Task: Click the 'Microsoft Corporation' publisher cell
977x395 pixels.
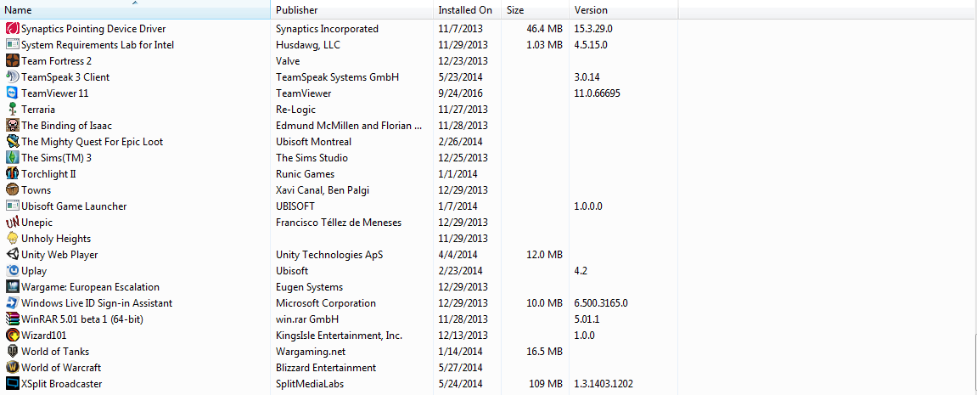Action: coord(326,303)
